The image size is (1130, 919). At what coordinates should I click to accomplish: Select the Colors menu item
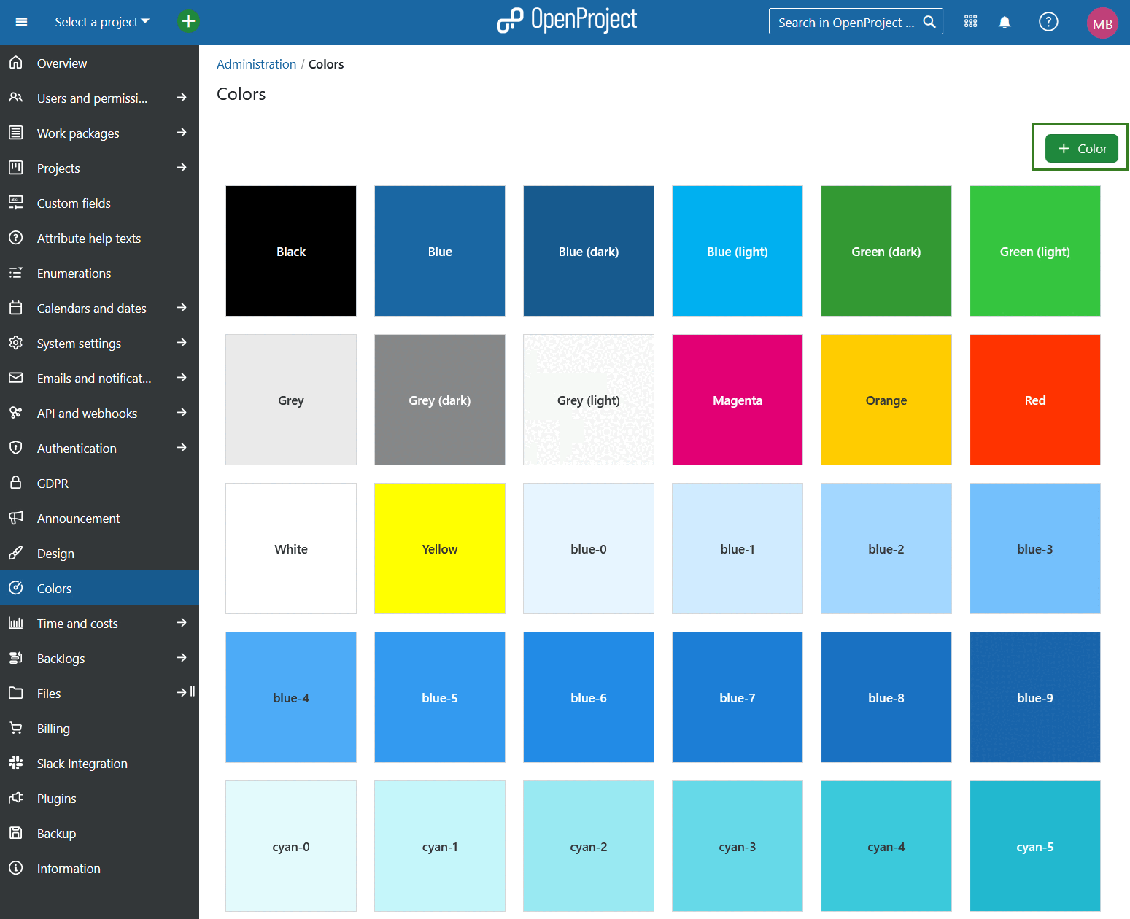tap(54, 588)
